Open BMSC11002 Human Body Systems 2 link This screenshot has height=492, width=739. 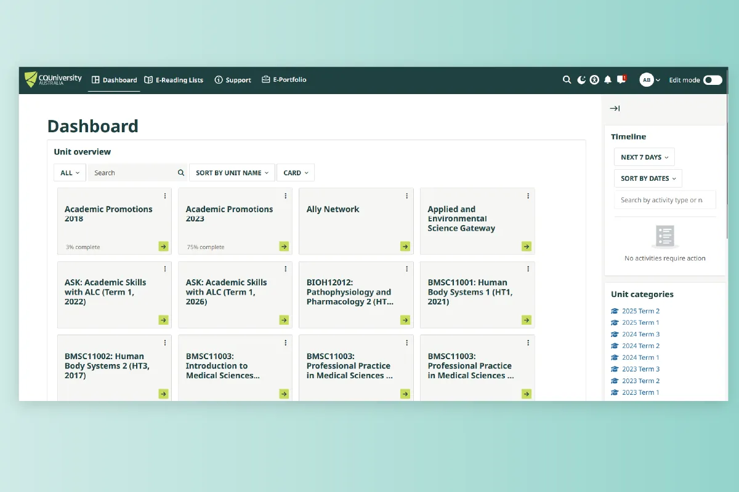(107, 366)
